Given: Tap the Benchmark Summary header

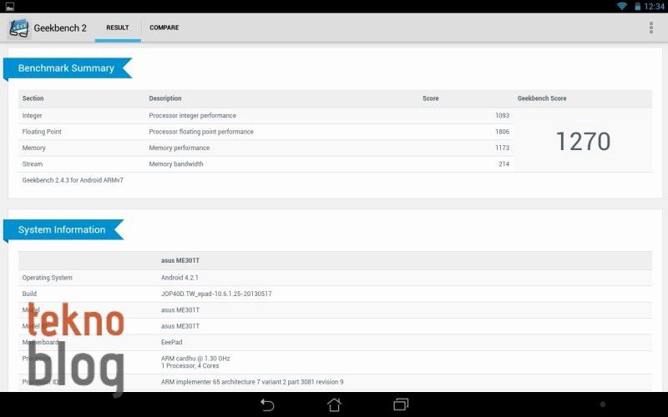Looking at the screenshot, I should 67,68.
